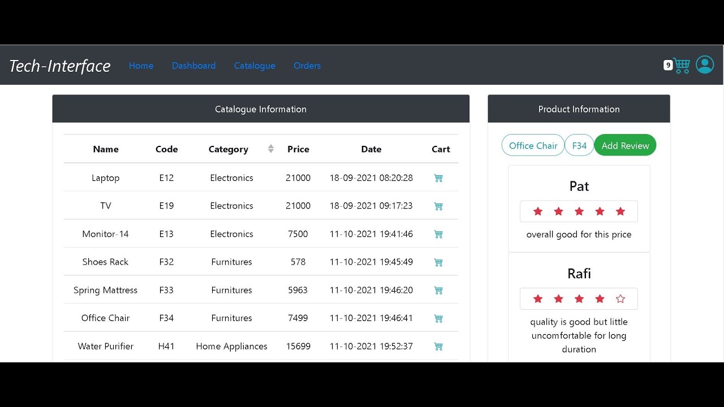
Task: Click code E19 in the table
Action: point(166,206)
